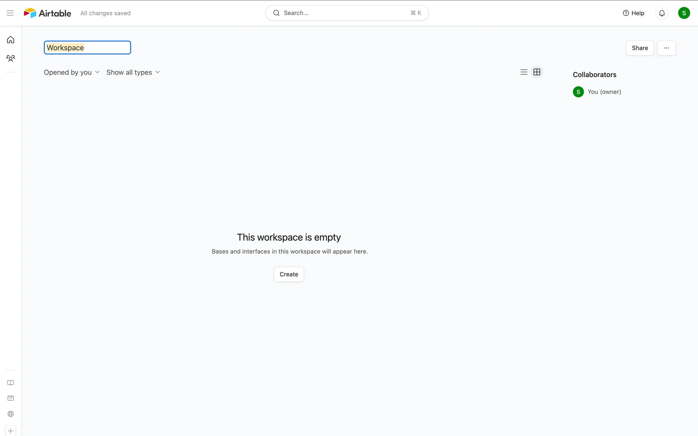Open the account menu via the green avatar
This screenshot has height=436, width=698.
point(683,13)
